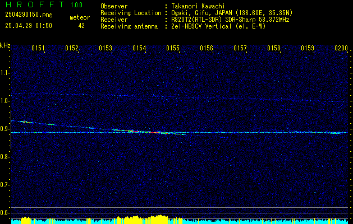353x224 pixels.
Task: Click the 0.8 kHz axis label
Action: [4, 157]
